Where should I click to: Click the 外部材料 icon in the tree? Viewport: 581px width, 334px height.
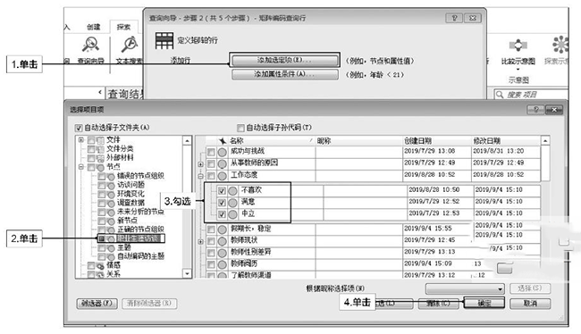point(100,158)
